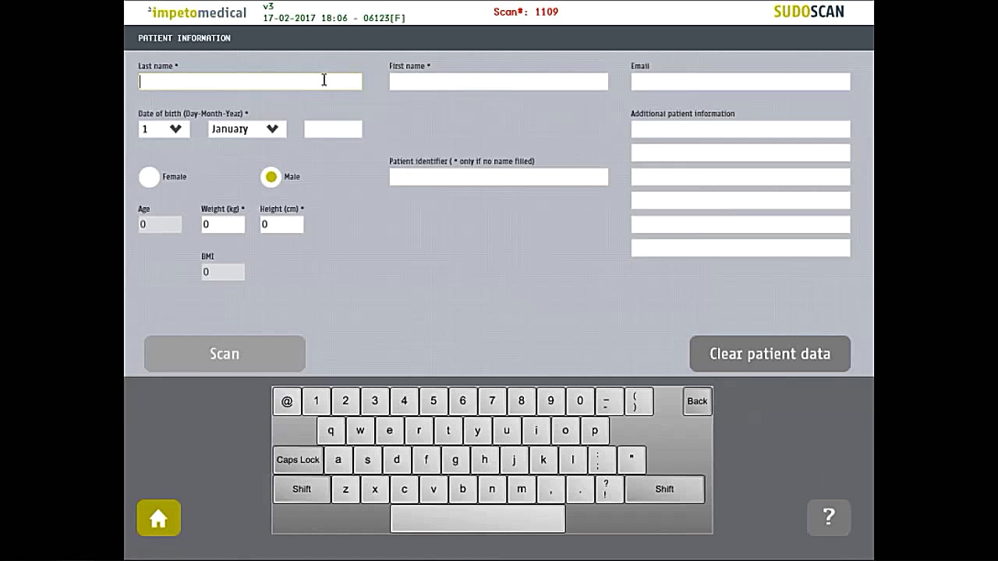998x561 pixels.
Task: Tap the t key
Action: [x=448, y=430]
